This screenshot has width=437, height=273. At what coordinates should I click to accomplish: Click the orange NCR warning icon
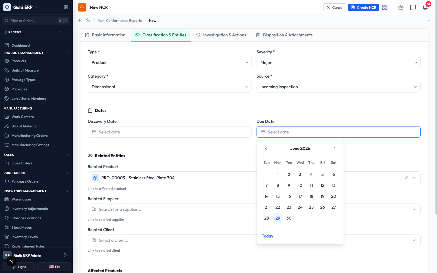pyautogui.click(x=82, y=7)
